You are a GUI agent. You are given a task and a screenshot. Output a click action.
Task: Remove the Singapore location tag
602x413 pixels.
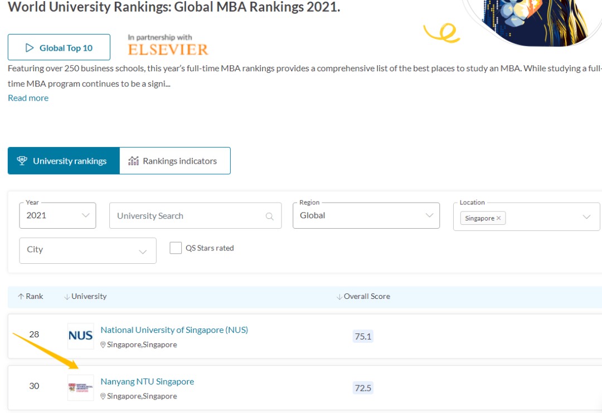499,218
